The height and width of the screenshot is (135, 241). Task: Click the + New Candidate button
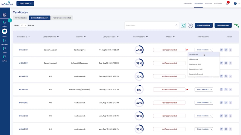(x=204, y=25)
